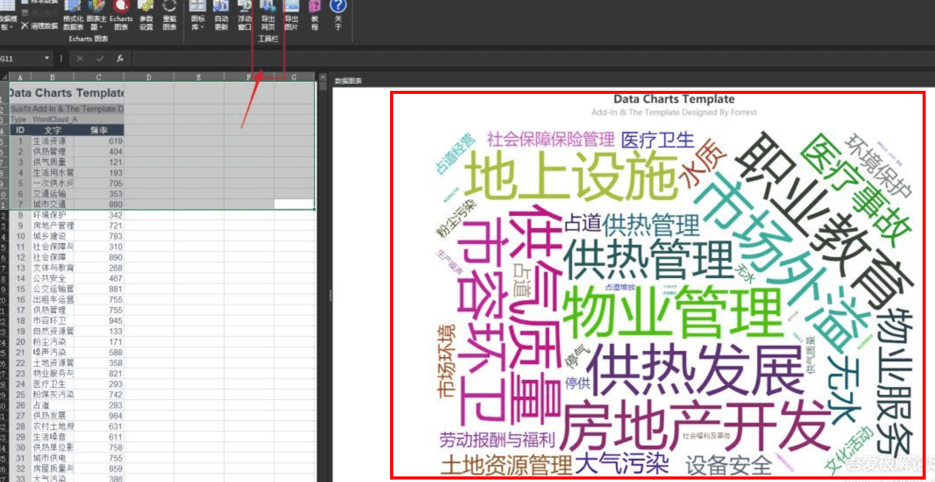Click the word 医疗事故 in the cloud
The image size is (935, 482).
coord(857,191)
